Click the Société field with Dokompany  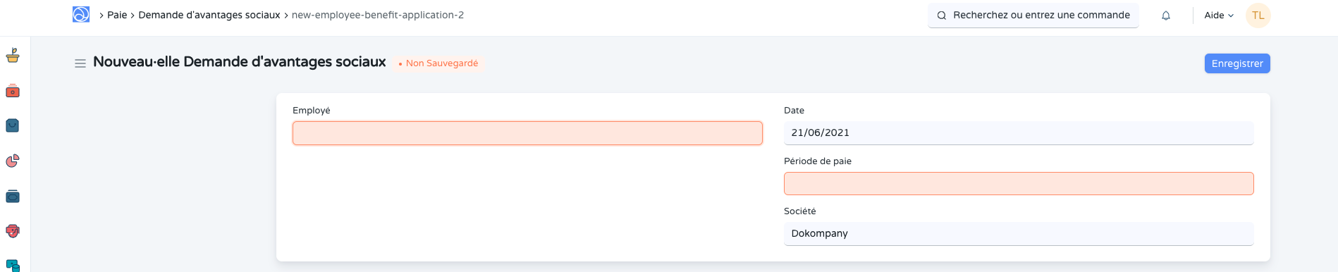(x=1019, y=233)
